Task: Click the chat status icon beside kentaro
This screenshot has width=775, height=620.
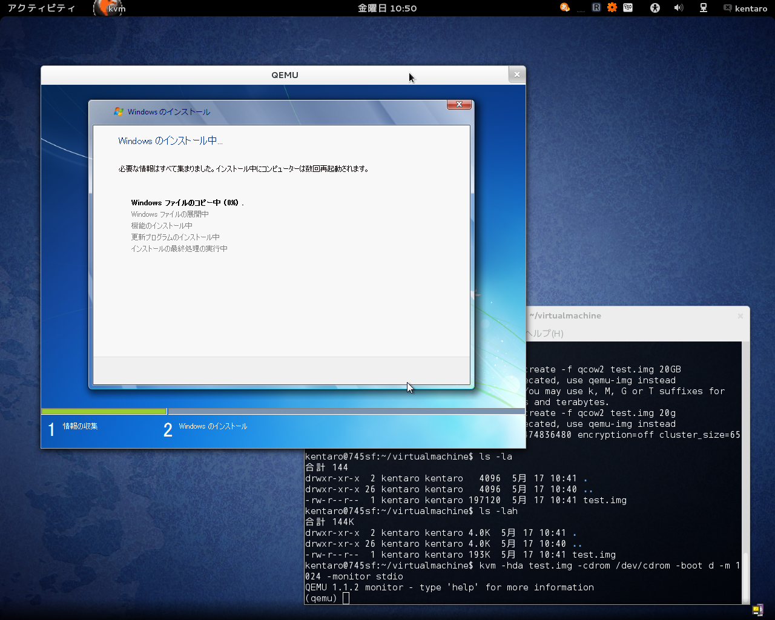Action: click(727, 8)
